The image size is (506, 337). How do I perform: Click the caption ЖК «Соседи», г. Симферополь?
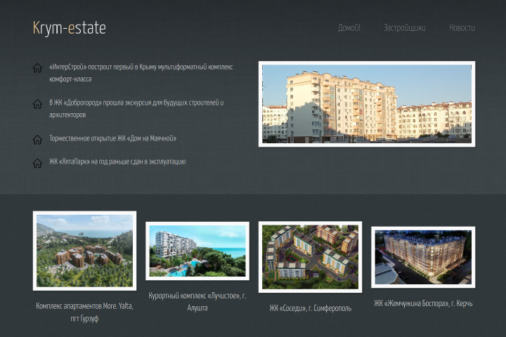point(310,308)
